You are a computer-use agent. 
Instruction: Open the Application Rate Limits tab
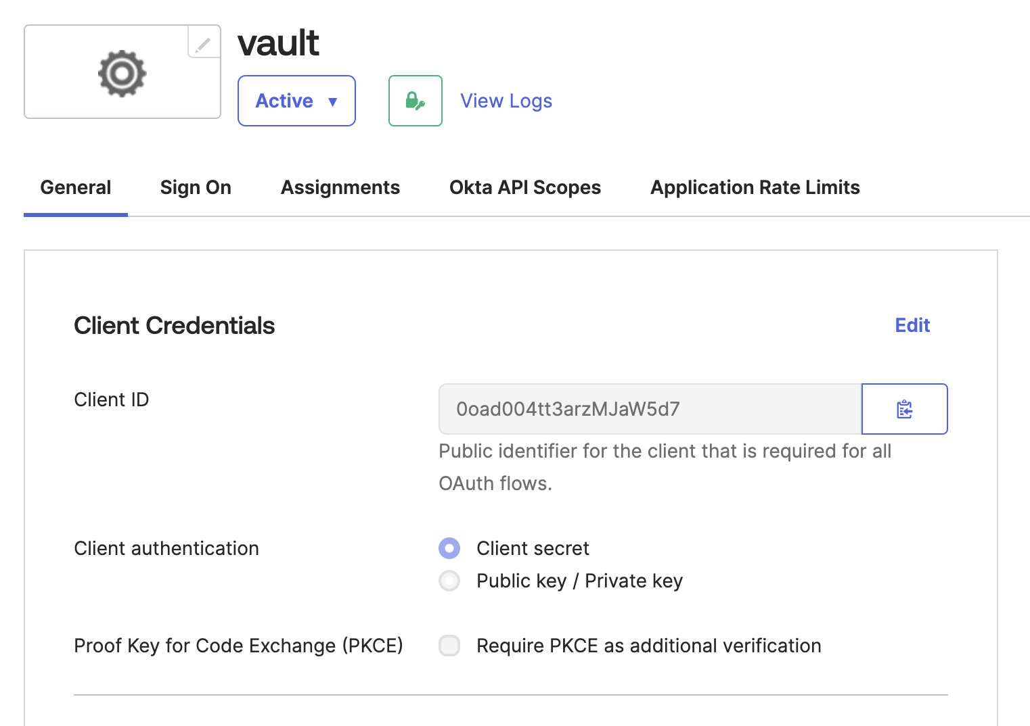pos(755,188)
